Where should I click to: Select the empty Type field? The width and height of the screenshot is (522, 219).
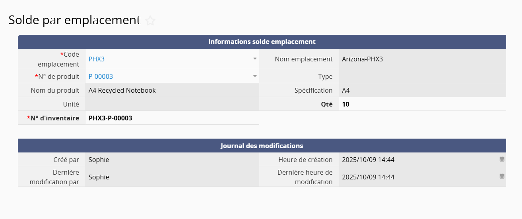coord(421,77)
